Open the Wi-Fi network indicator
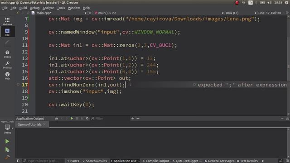The height and width of the screenshot is (163, 290). 244,3
